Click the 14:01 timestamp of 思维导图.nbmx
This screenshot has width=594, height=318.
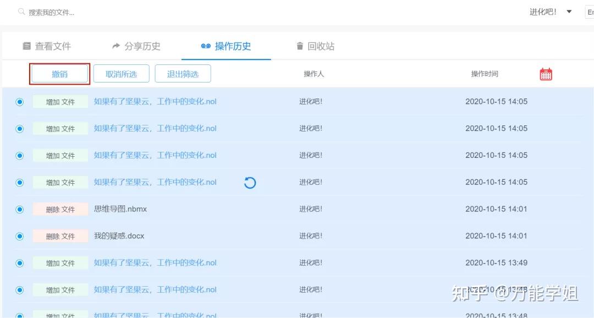click(x=496, y=209)
